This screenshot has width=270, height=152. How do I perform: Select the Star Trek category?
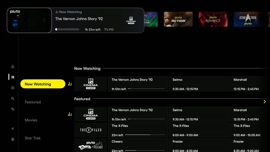[32, 138]
